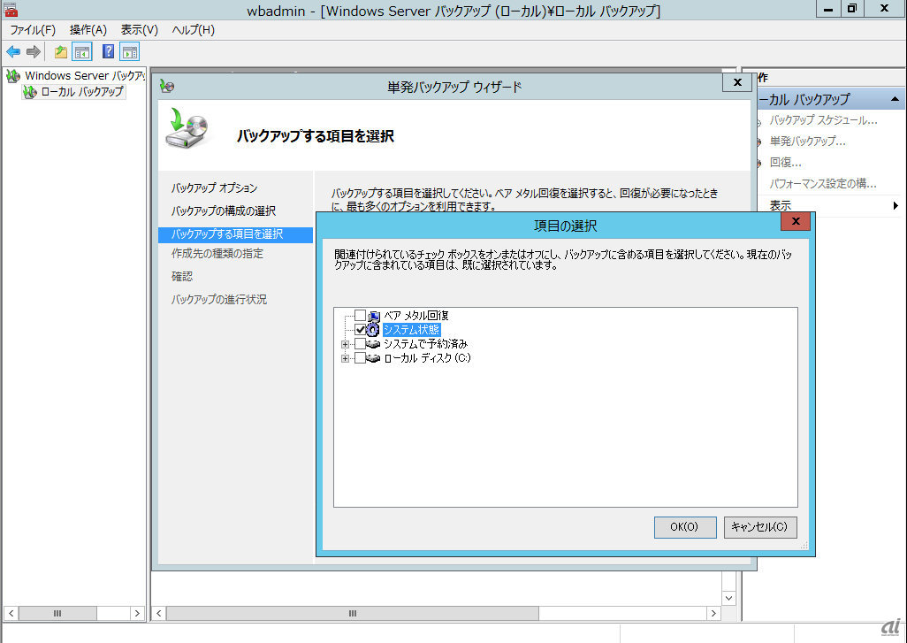
Task: Toggle the Show/Hide Action Pane toolbar icon
Action: click(x=130, y=52)
